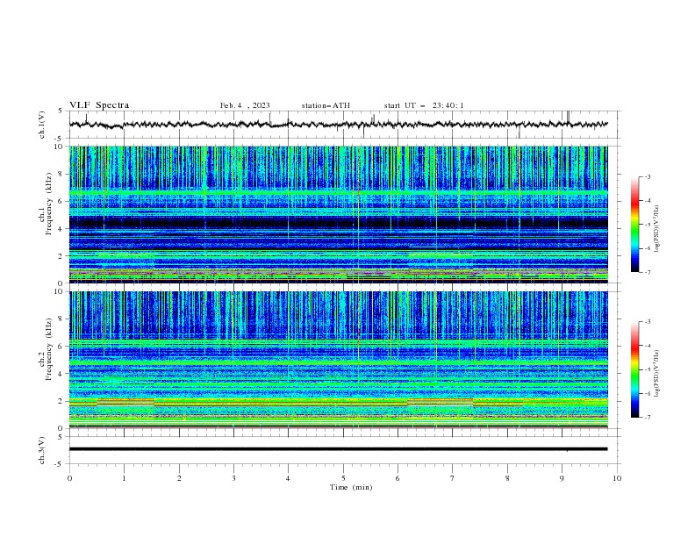Viewport: 695px width, 537px height.
Task: Click the "ch.3(V)" waveform axis label
Action: 42,450
